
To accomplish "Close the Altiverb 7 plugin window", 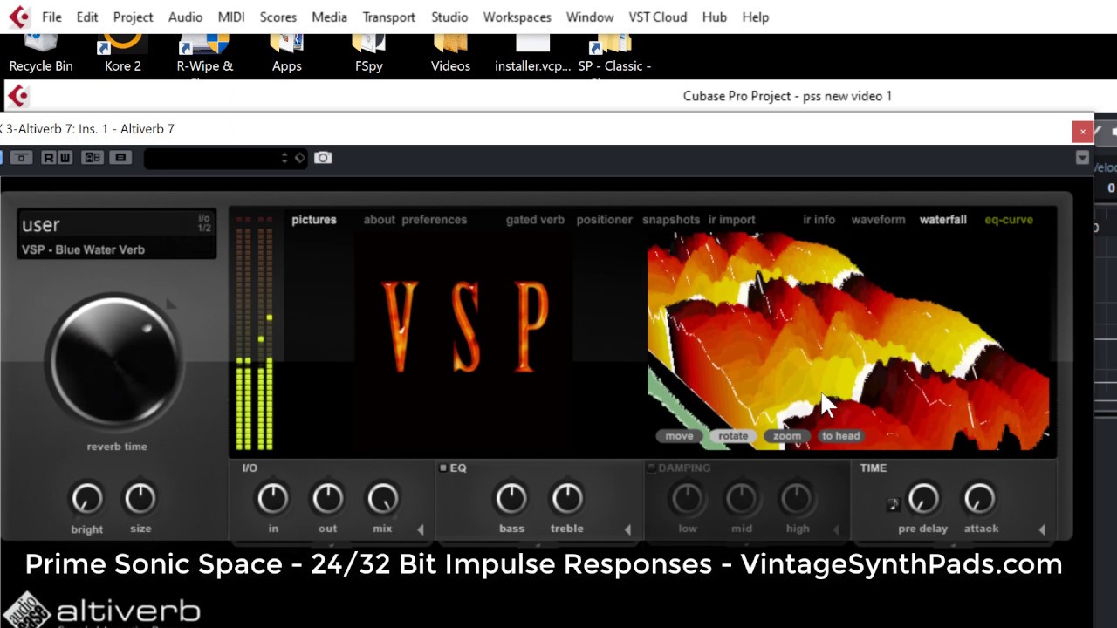I will point(1082,131).
